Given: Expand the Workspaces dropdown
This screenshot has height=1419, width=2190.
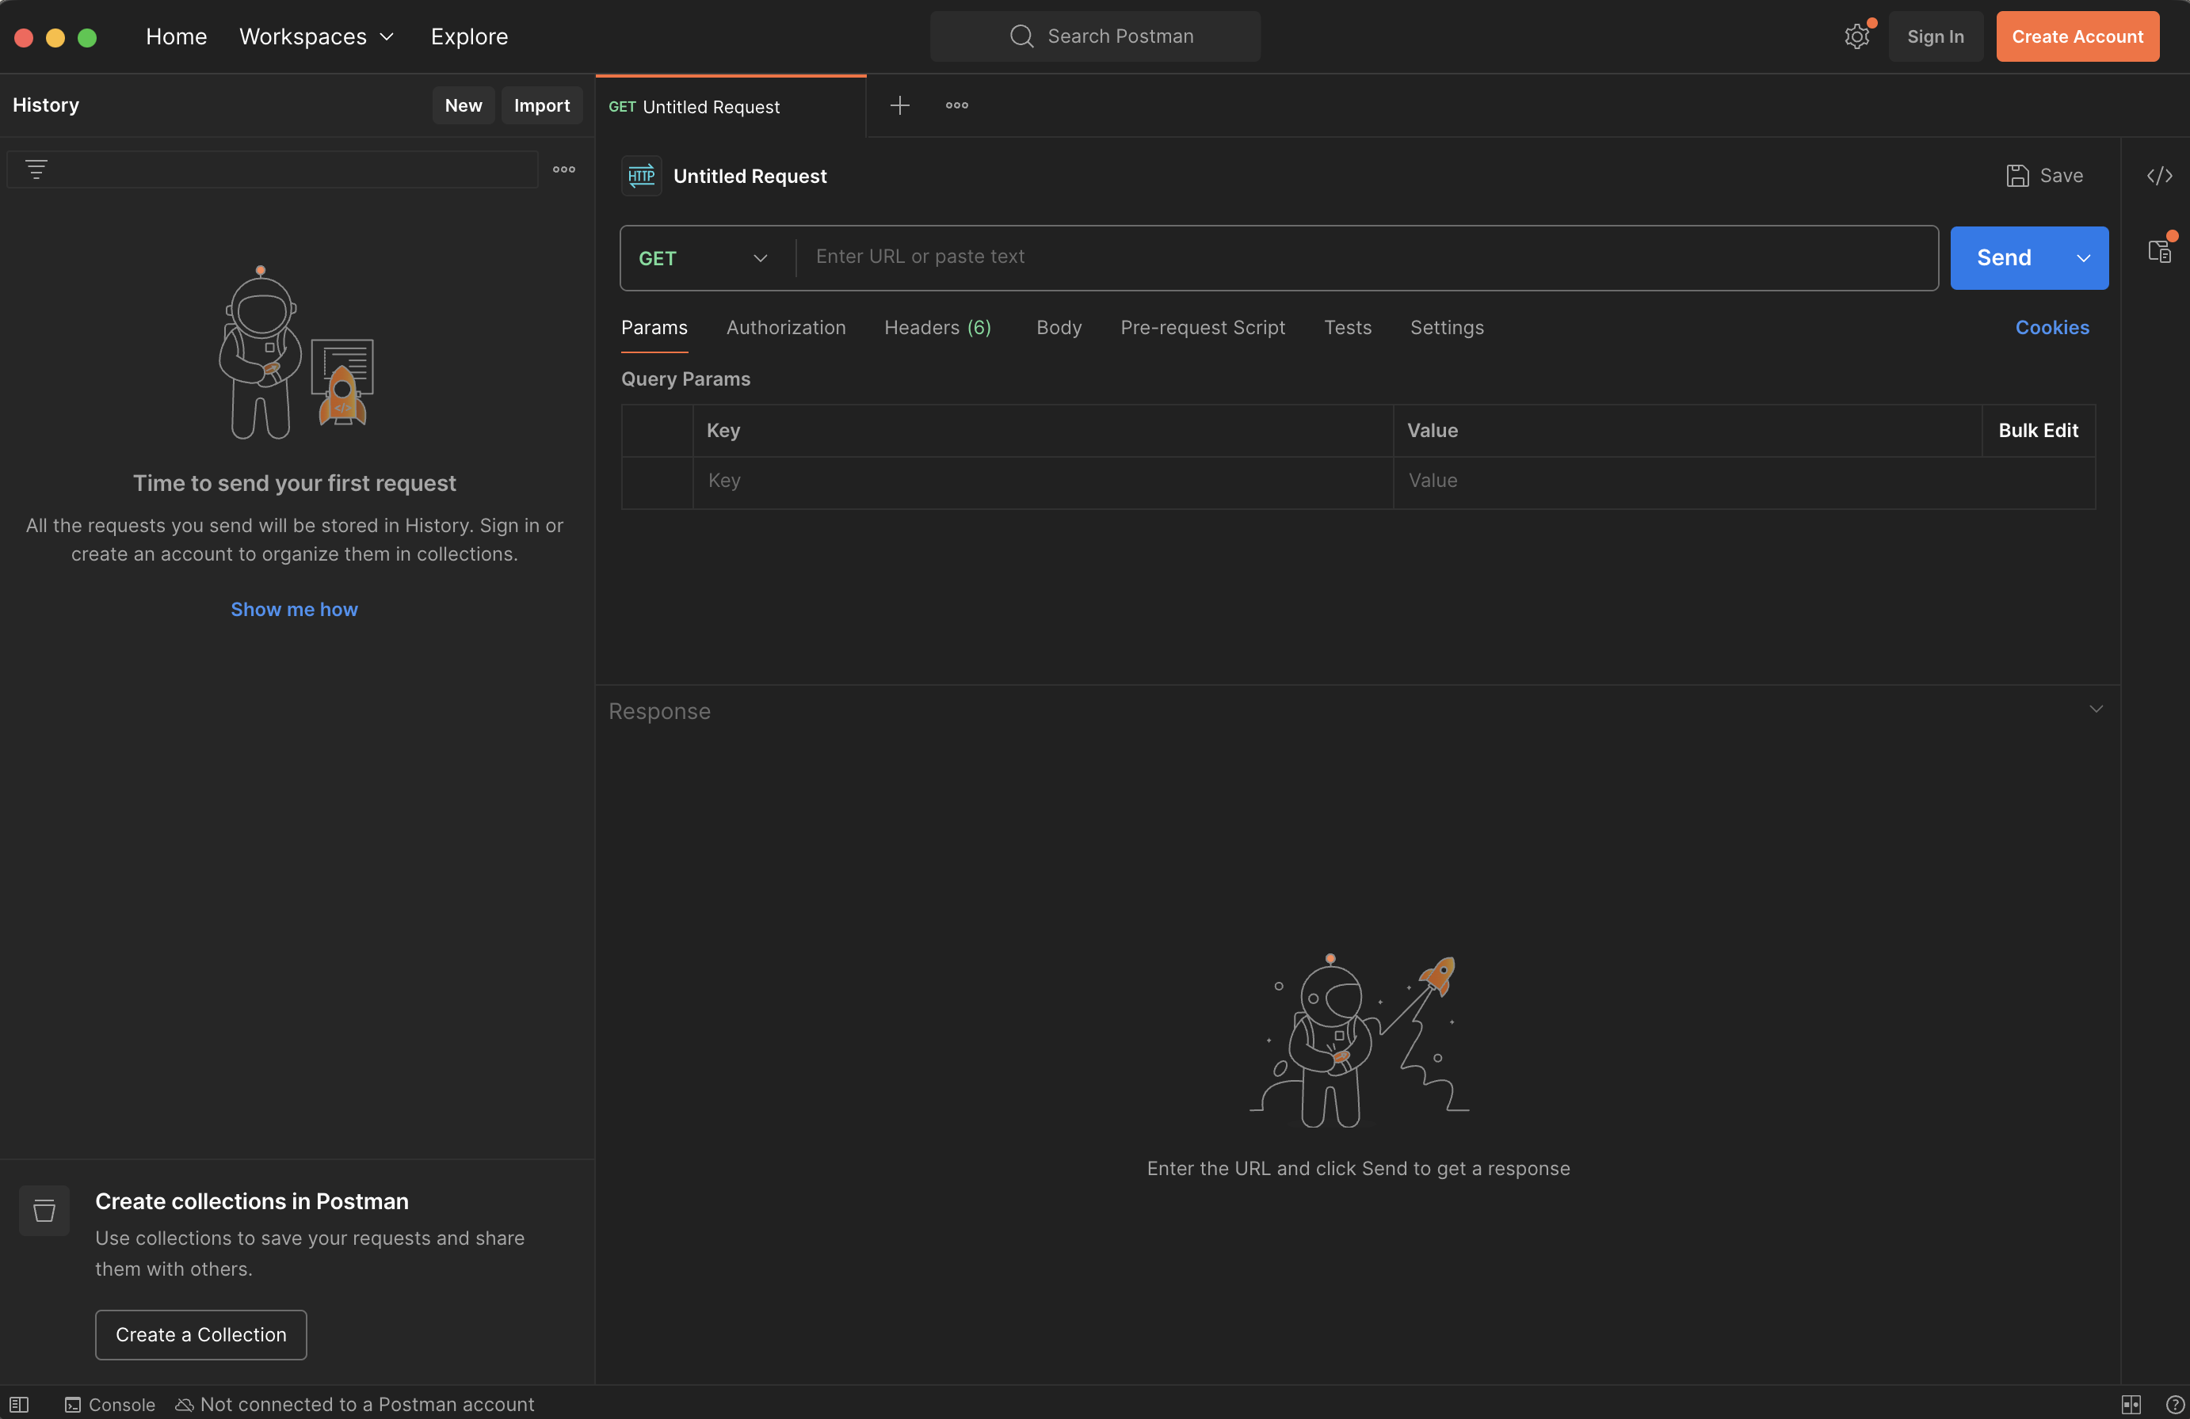Looking at the screenshot, I should pos(317,36).
